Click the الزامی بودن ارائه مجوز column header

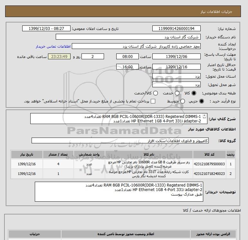pyautogui.click(x=213, y=234)
